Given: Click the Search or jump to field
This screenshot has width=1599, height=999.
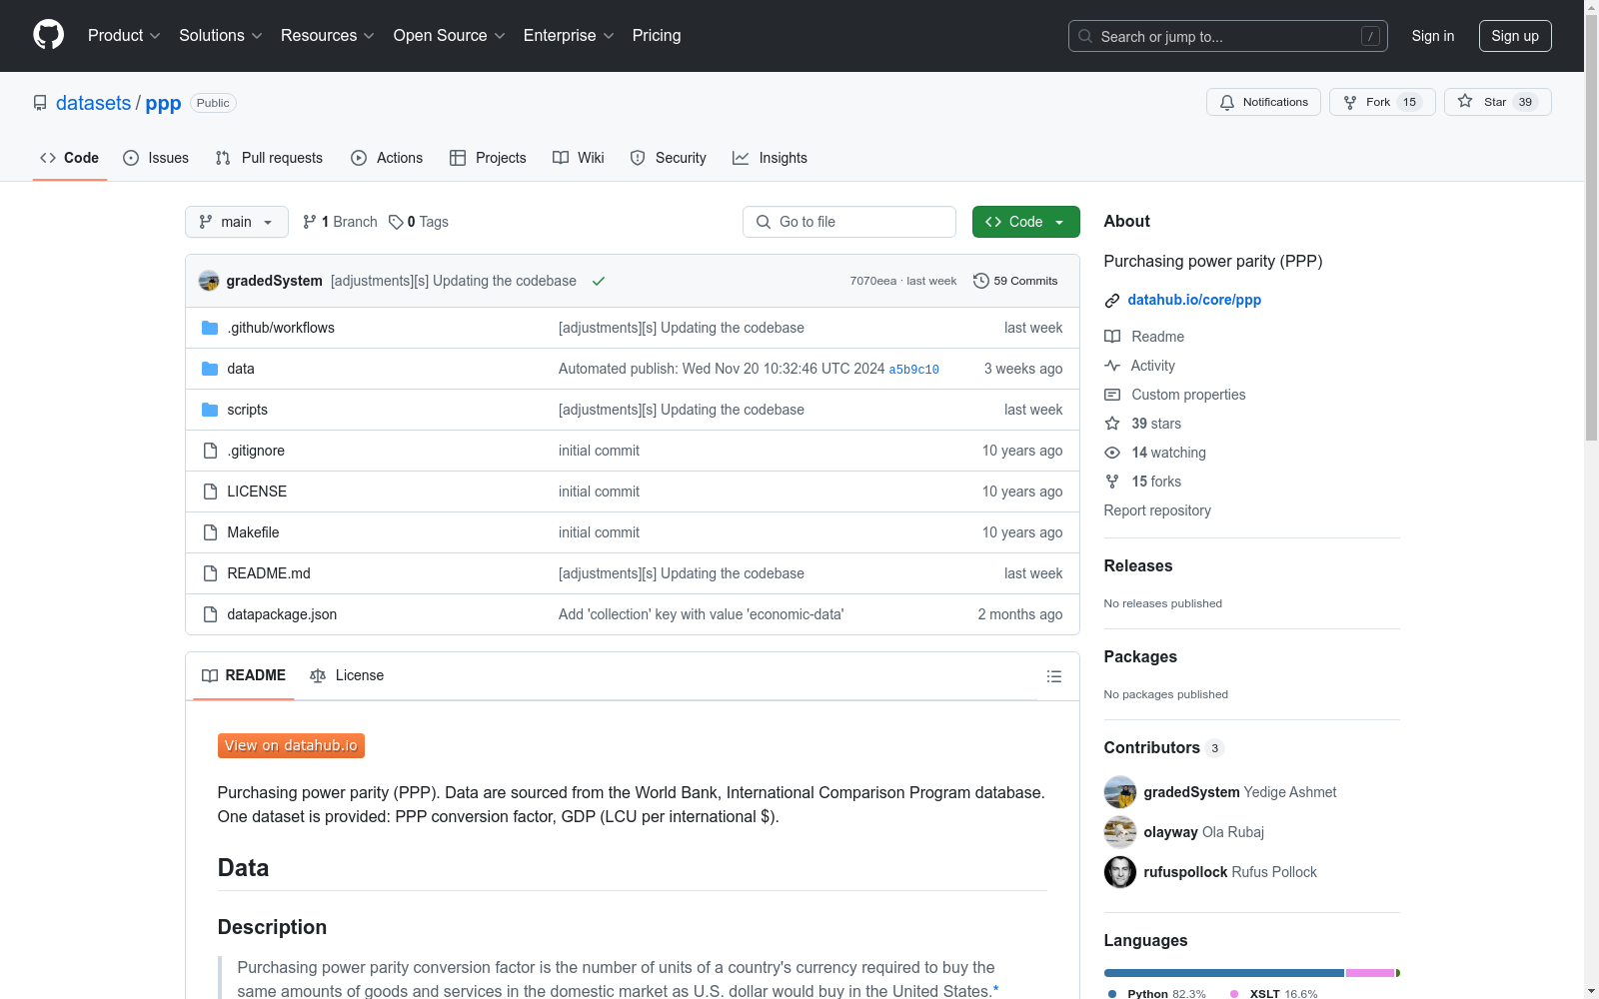Looking at the screenshot, I should coord(1228,36).
